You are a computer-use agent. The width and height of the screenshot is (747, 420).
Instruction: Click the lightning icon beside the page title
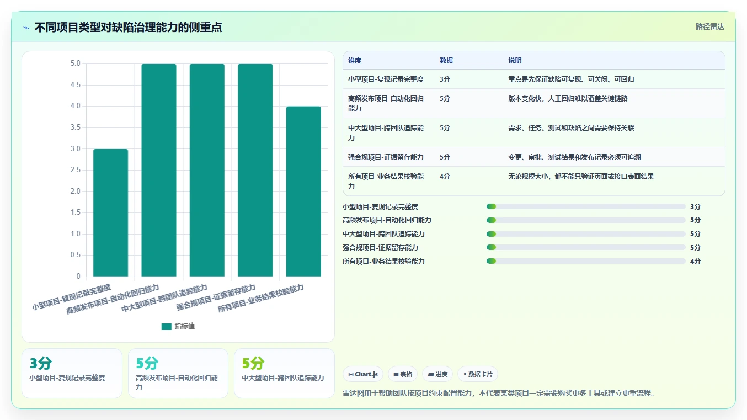click(26, 28)
